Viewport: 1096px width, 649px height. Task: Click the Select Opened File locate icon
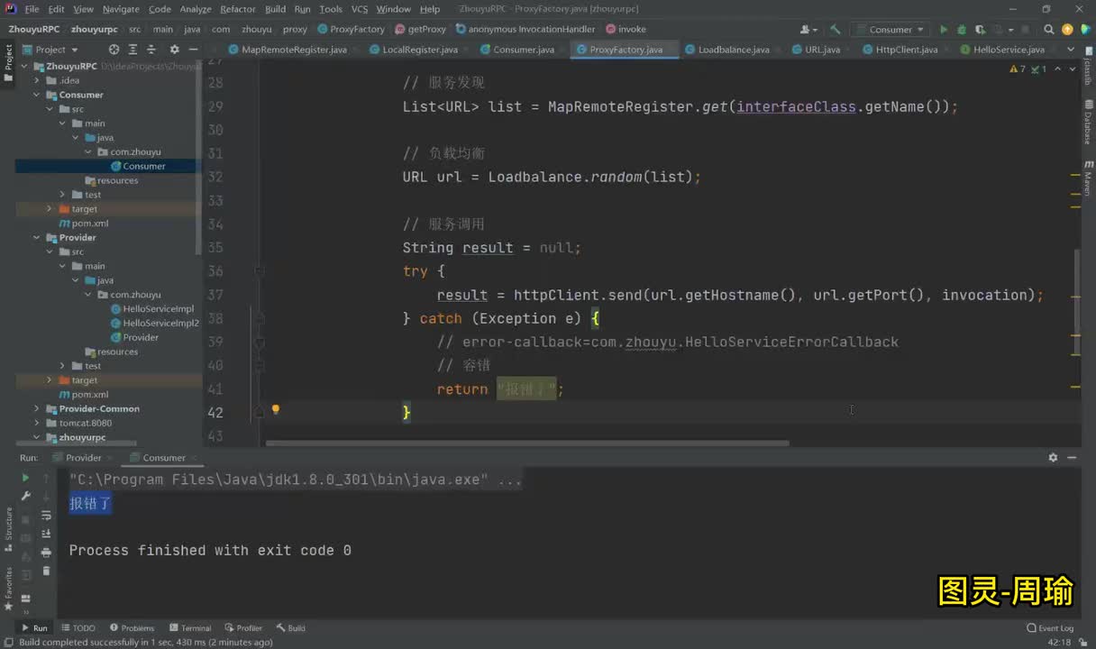tap(114, 50)
